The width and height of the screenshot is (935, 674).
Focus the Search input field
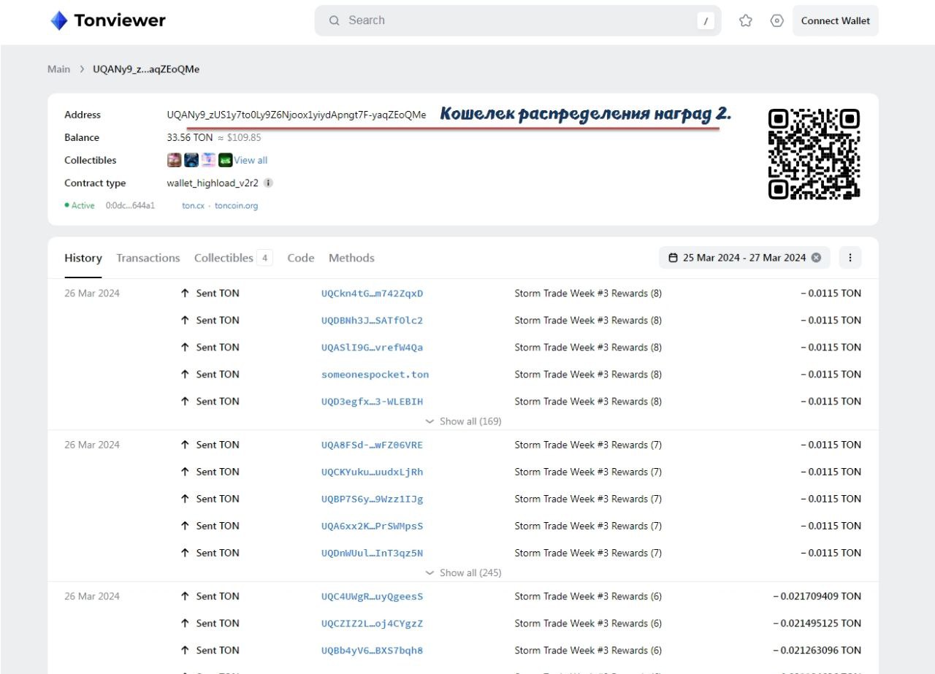coord(518,20)
